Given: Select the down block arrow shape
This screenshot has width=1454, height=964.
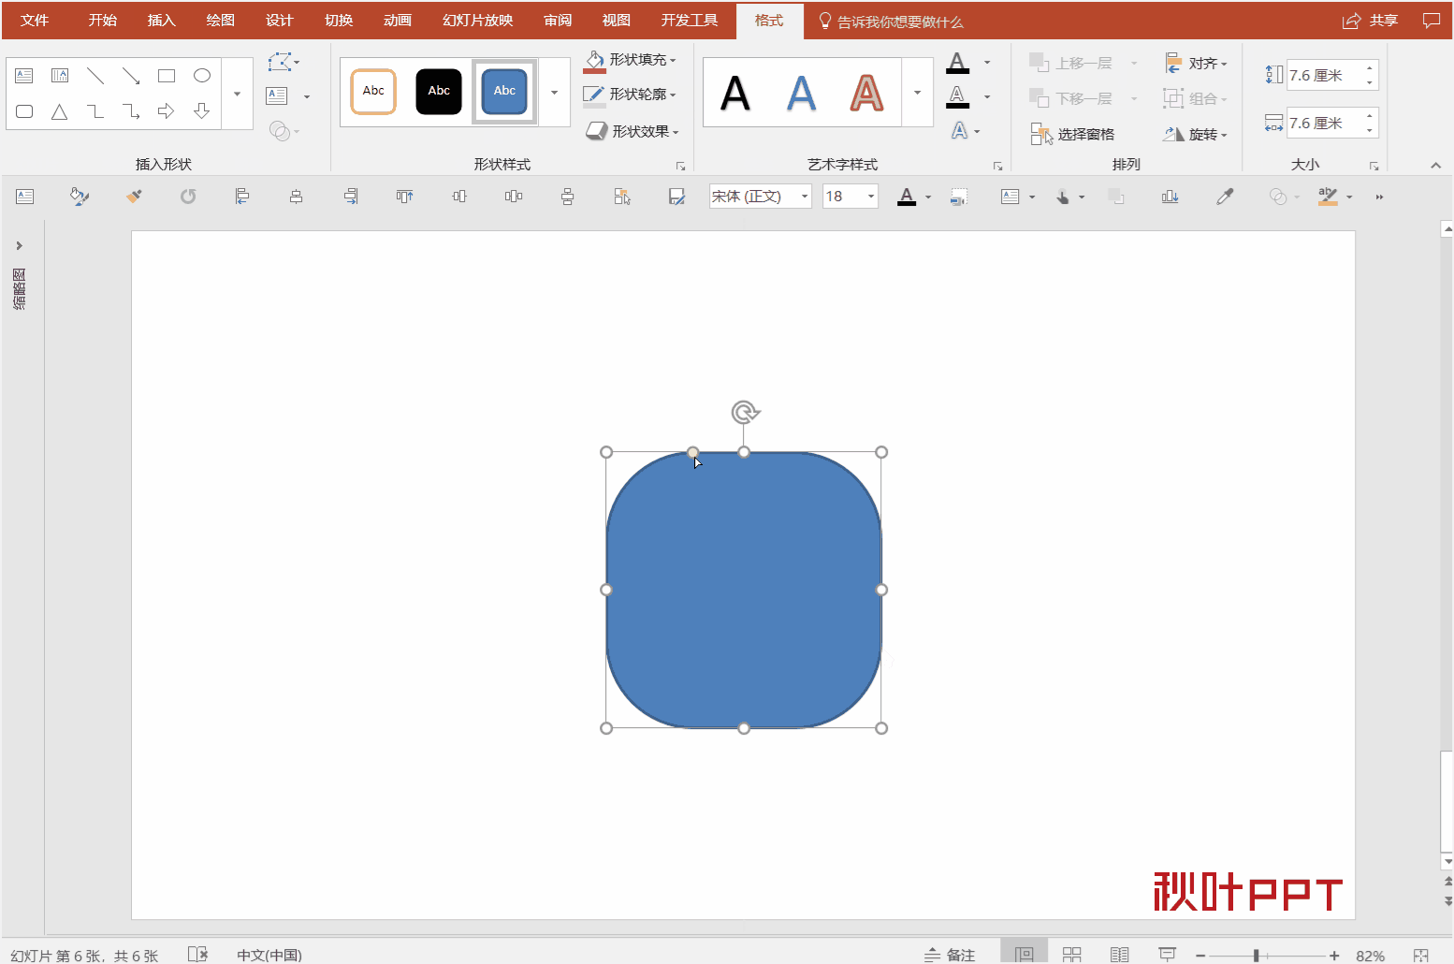Looking at the screenshot, I should click(x=202, y=111).
